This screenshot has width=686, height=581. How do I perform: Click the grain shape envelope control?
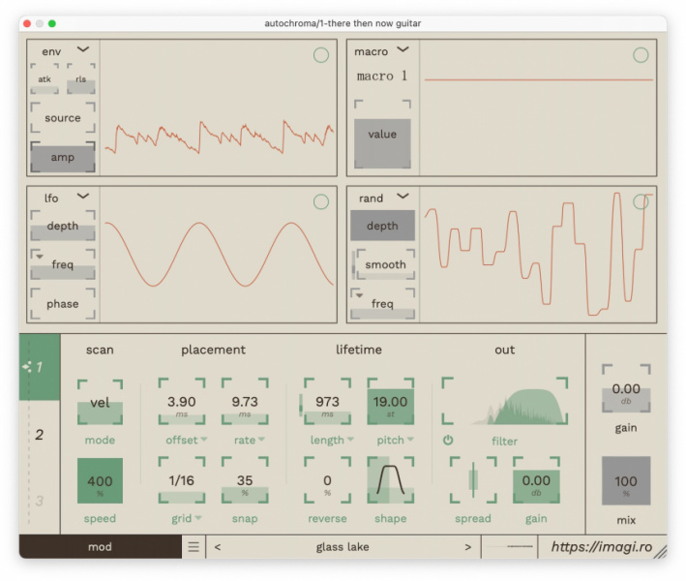[391, 480]
